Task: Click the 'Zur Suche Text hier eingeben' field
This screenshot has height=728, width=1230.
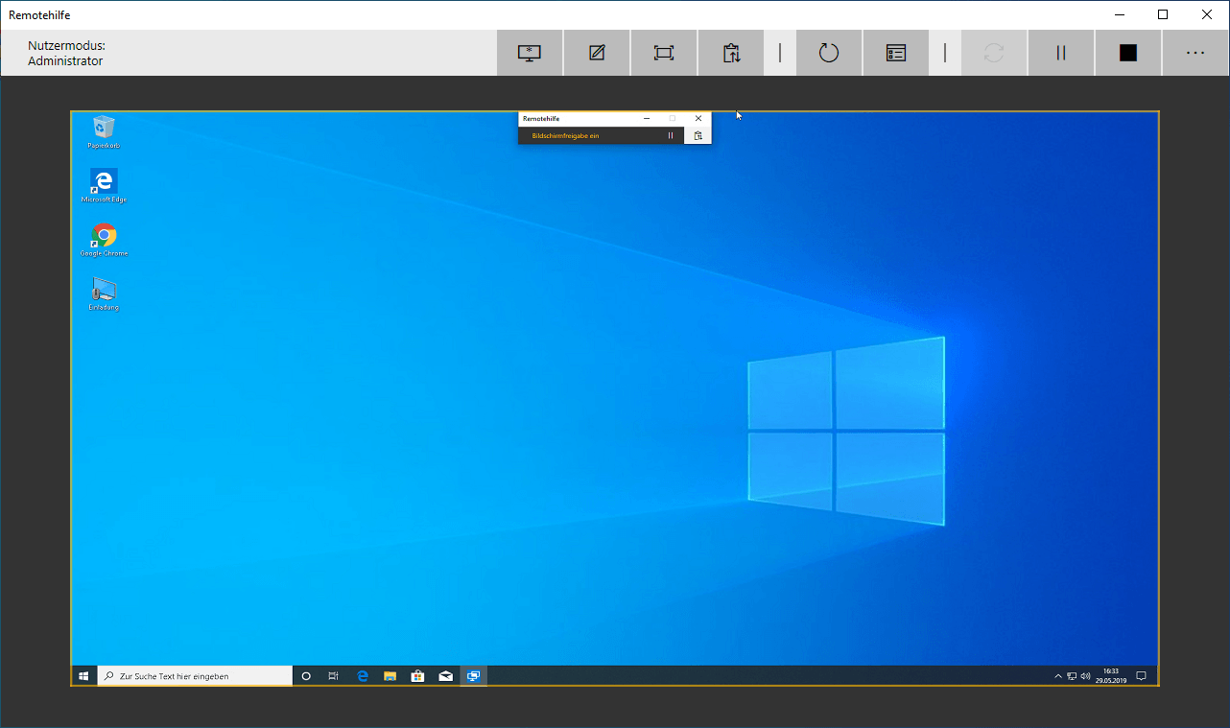Action: pyautogui.click(x=197, y=676)
